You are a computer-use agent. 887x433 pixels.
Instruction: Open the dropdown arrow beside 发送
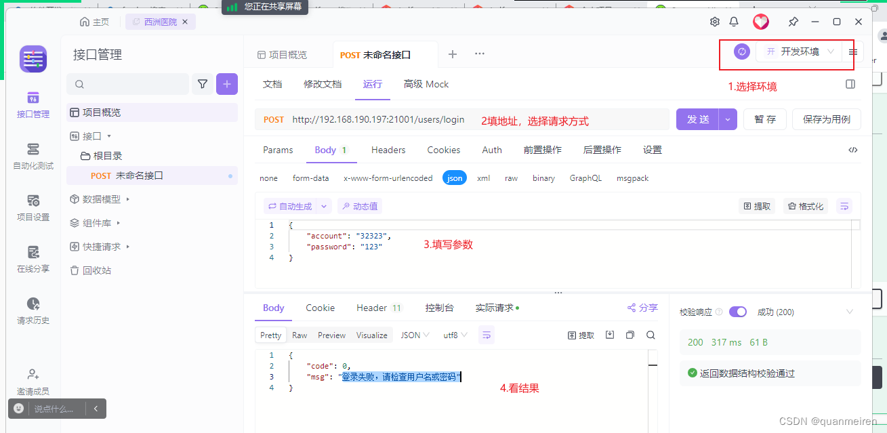[x=728, y=119]
